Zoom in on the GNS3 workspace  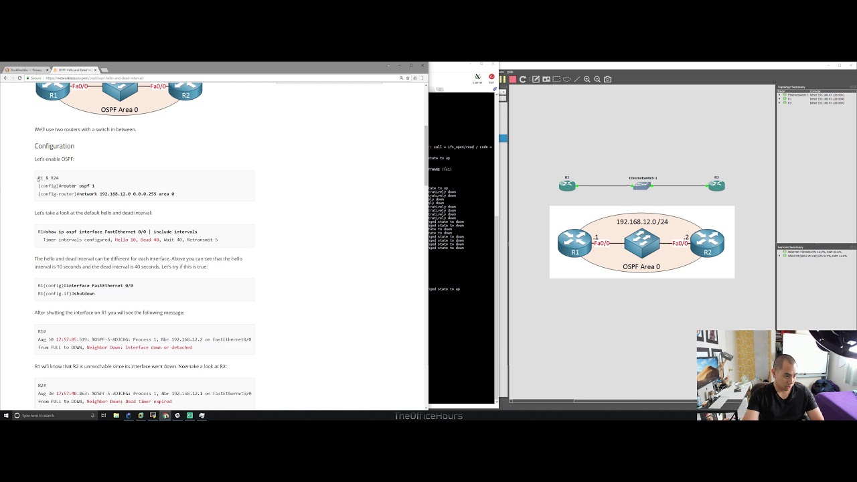[x=587, y=79]
